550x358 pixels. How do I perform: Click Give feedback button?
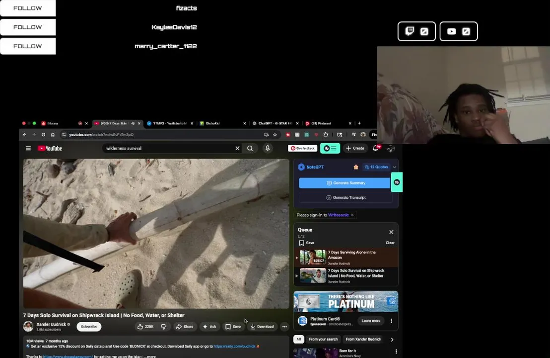[302, 148]
